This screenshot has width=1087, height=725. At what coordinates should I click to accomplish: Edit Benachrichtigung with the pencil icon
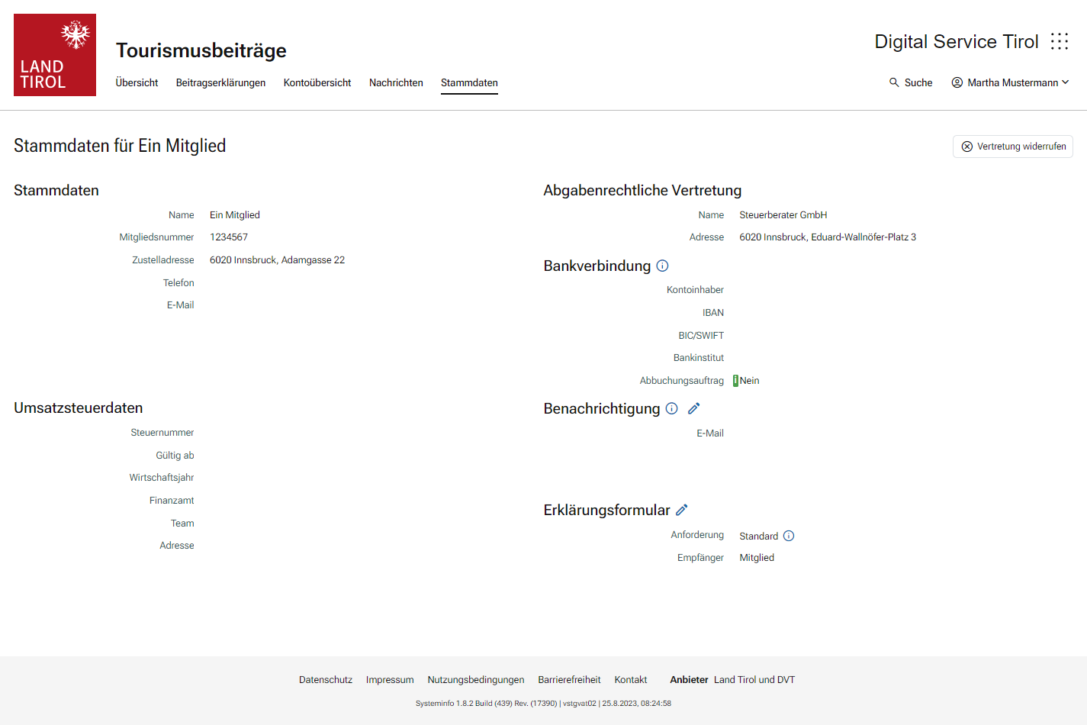coord(693,408)
